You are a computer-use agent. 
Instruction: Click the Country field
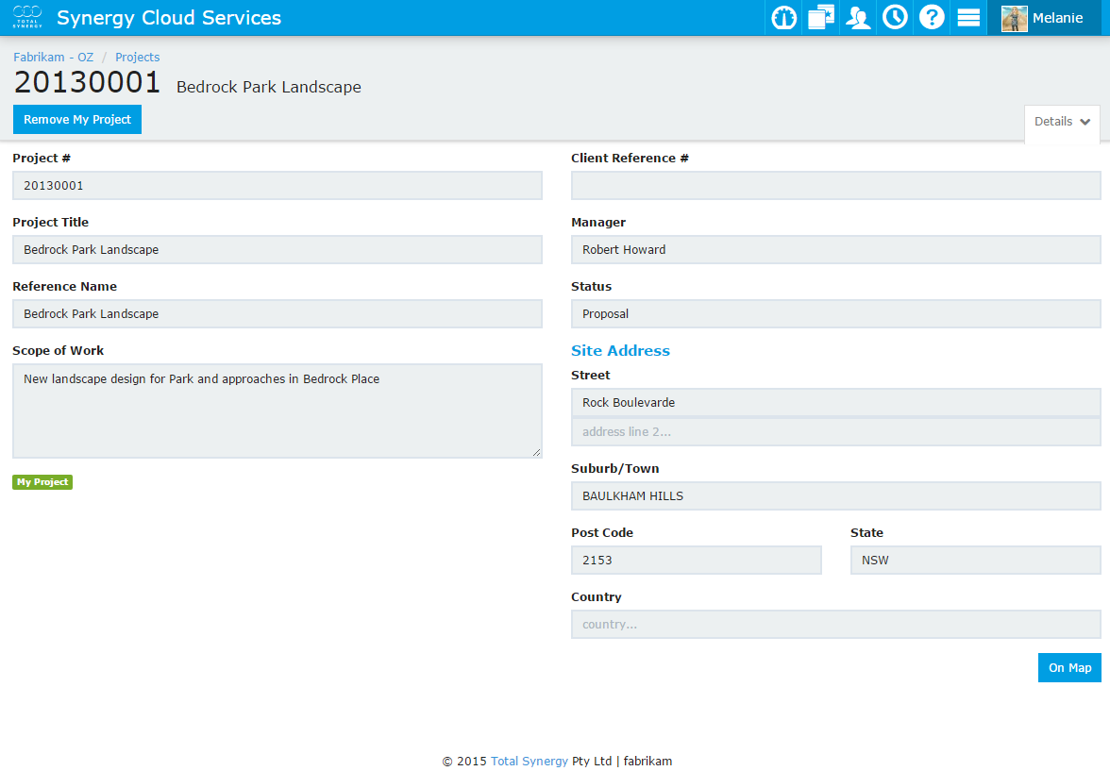(x=836, y=625)
